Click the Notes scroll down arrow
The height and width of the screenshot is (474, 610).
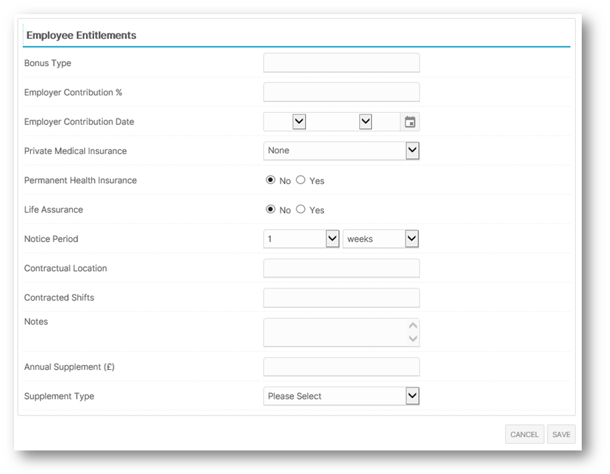click(413, 338)
